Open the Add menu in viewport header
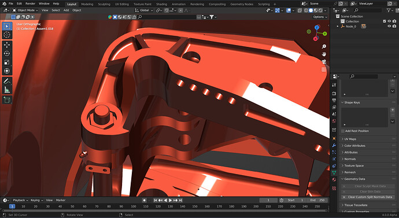The image size is (399, 218). 66,10
